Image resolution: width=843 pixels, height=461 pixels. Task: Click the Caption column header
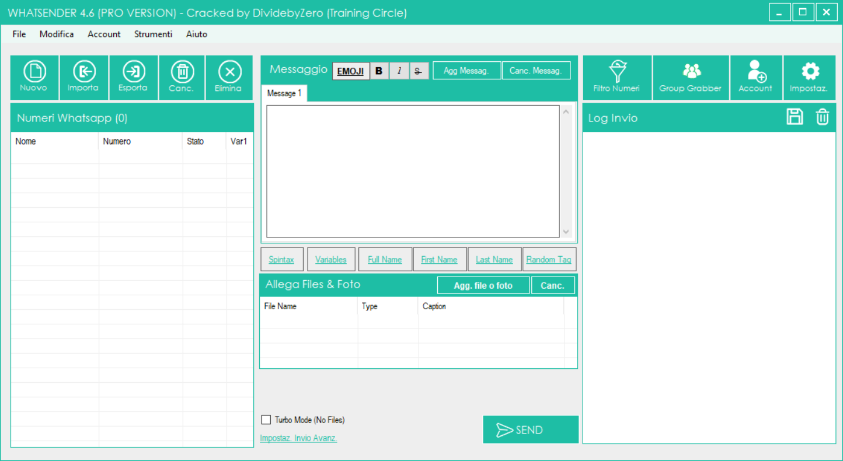[x=491, y=306]
